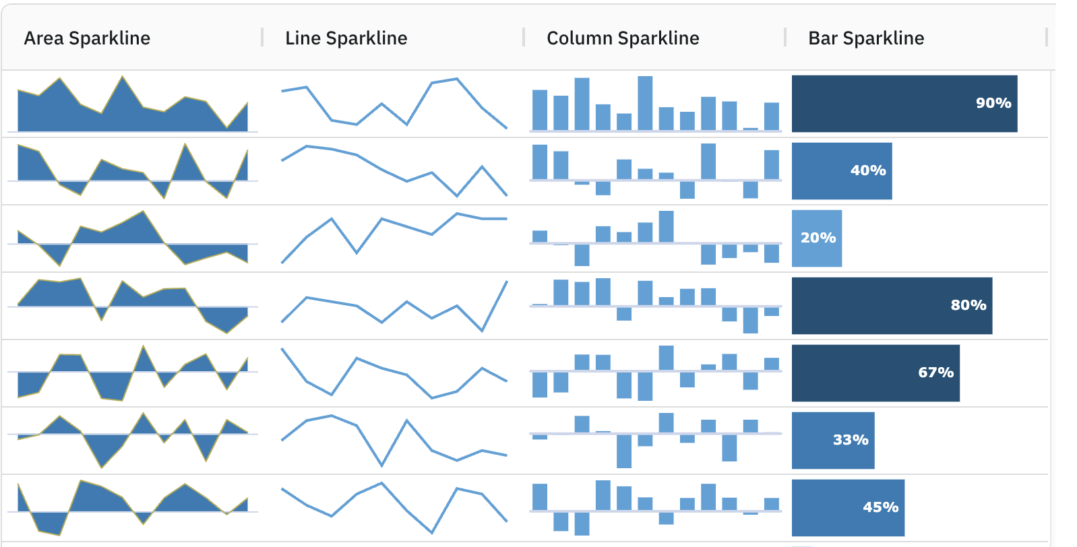The image size is (1077, 547).
Task: Click the 20% light blue bar
Action: coord(818,238)
